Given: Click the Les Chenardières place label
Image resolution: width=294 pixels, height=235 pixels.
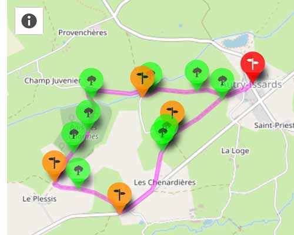Looking at the screenshot, I should coord(165,183).
